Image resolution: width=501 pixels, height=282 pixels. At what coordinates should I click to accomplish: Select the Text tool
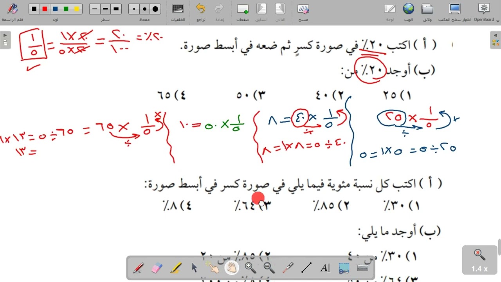(x=325, y=268)
